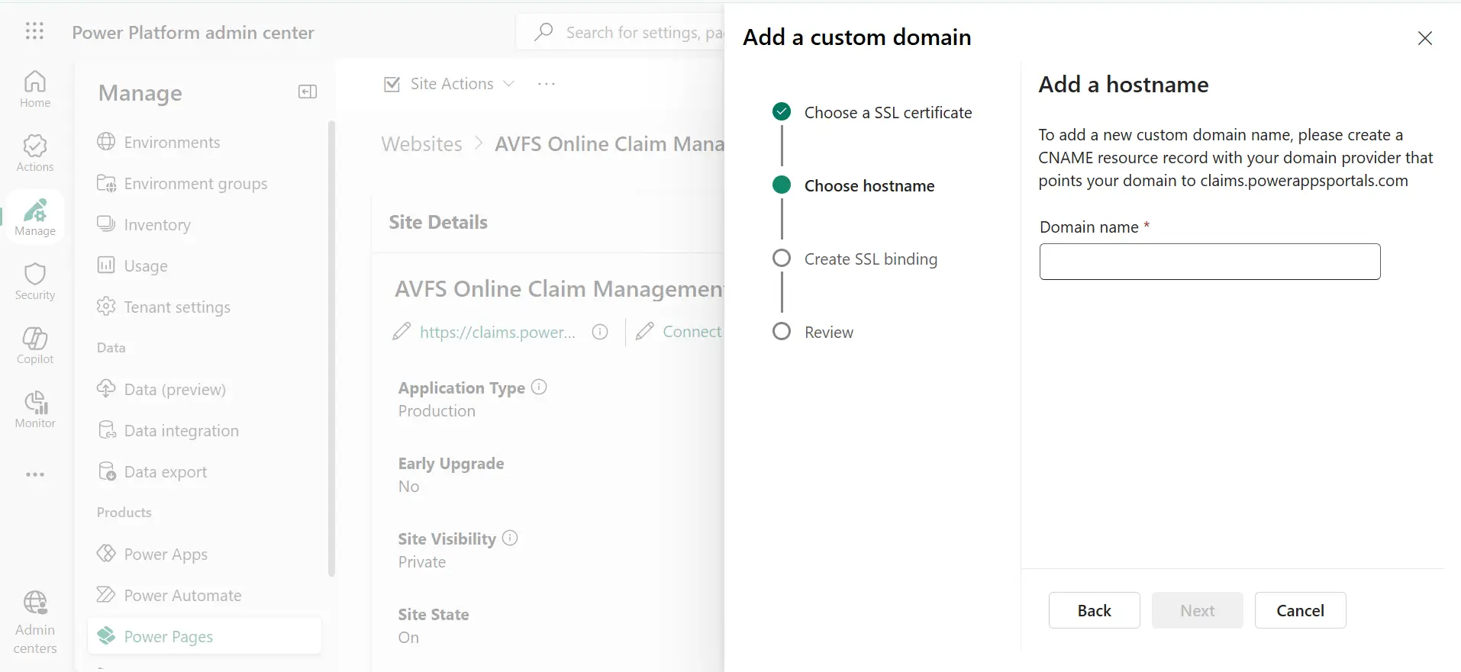Viewport: 1461px width, 672px height.
Task: Open the more commands ellipsis
Action: click(547, 84)
